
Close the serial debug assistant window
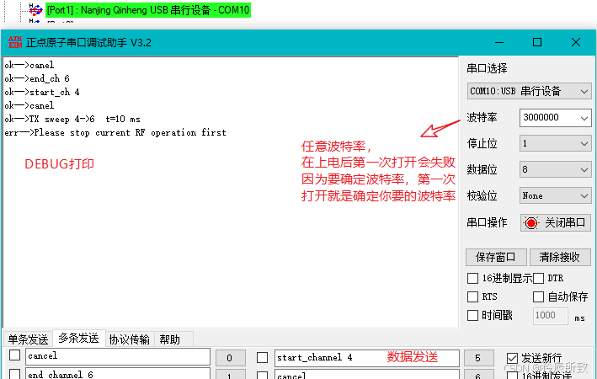[576, 42]
